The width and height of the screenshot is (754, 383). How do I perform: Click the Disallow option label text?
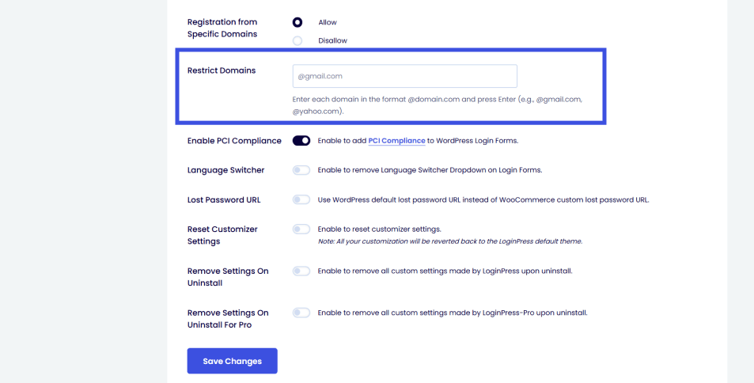coord(332,40)
